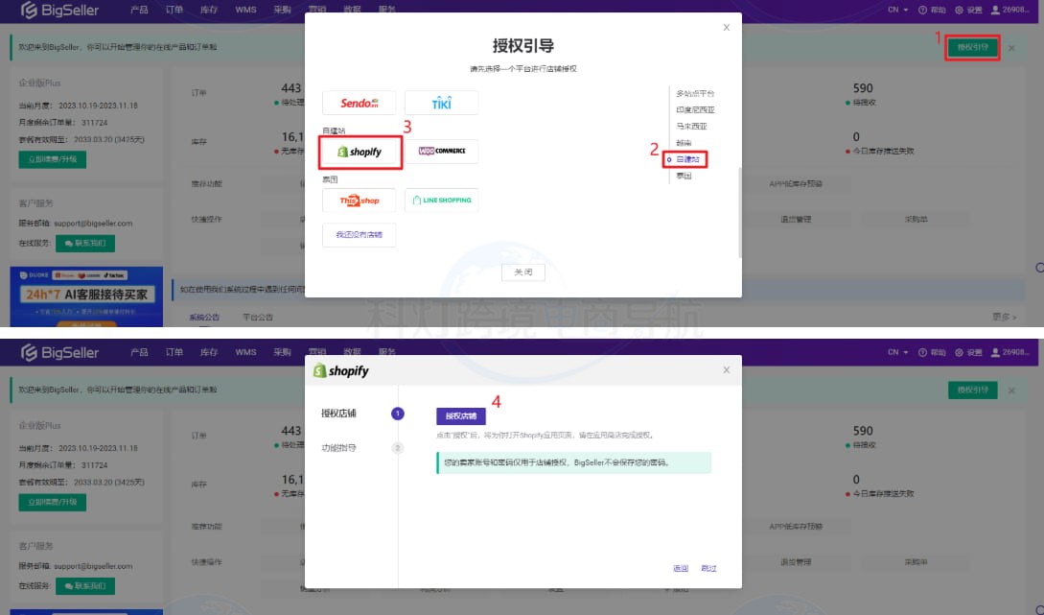
Task: Click the Thisshop platform logo
Action: point(360,201)
